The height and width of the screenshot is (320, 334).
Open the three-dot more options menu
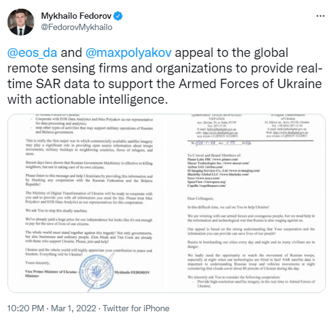pyautogui.click(x=320, y=16)
